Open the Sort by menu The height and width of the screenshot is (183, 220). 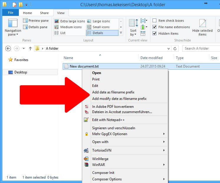(x=133, y=28)
